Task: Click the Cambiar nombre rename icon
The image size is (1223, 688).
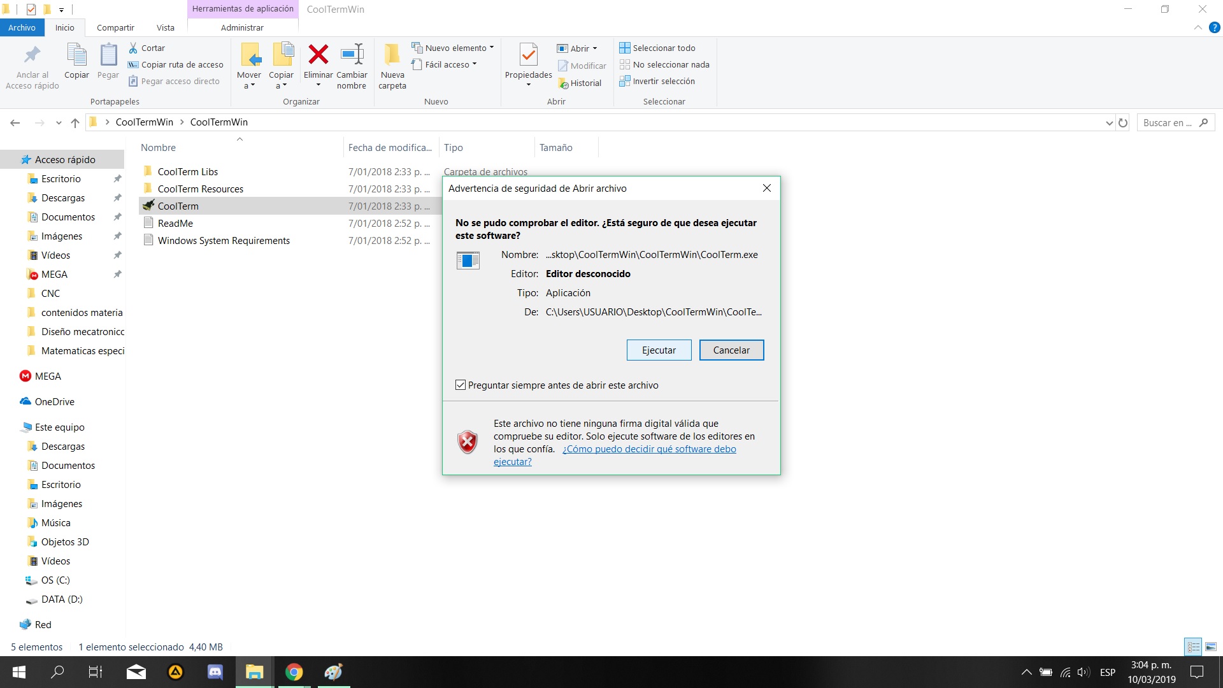Action: 352,55
